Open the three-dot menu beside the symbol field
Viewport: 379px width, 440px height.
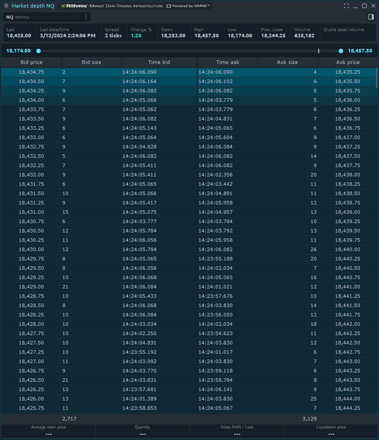pos(86,16)
